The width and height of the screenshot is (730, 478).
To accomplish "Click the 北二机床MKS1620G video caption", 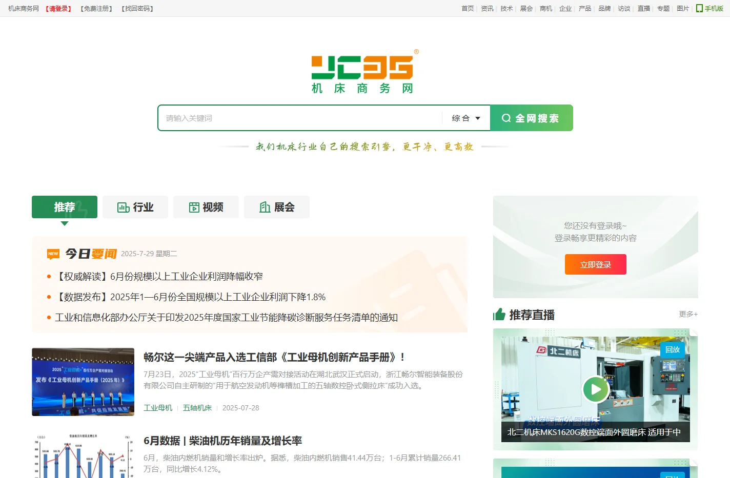I will pyautogui.click(x=594, y=432).
